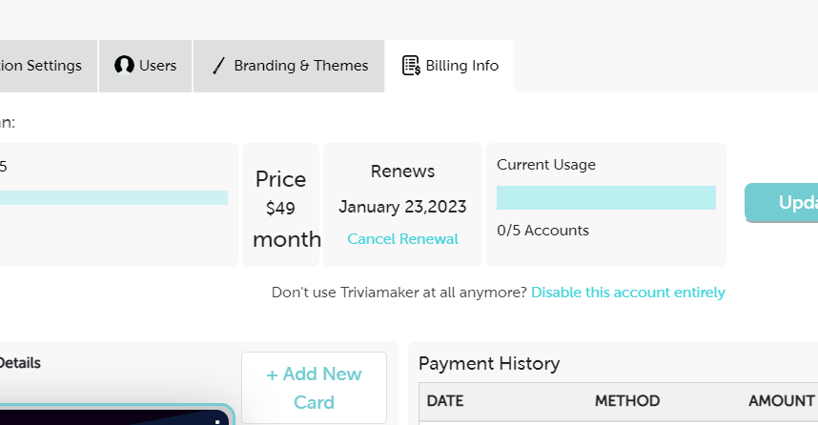This screenshot has width=818, height=425.
Task: Click the AMOUNT column header
Action: 780,401
